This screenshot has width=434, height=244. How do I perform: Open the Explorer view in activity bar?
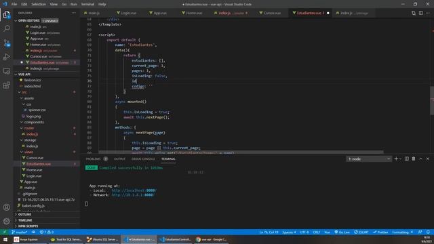7,14
